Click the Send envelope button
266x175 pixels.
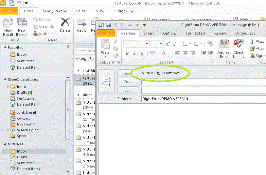tap(106, 81)
